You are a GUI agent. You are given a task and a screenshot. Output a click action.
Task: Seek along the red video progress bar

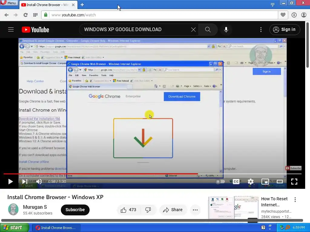click(x=152, y=174)
